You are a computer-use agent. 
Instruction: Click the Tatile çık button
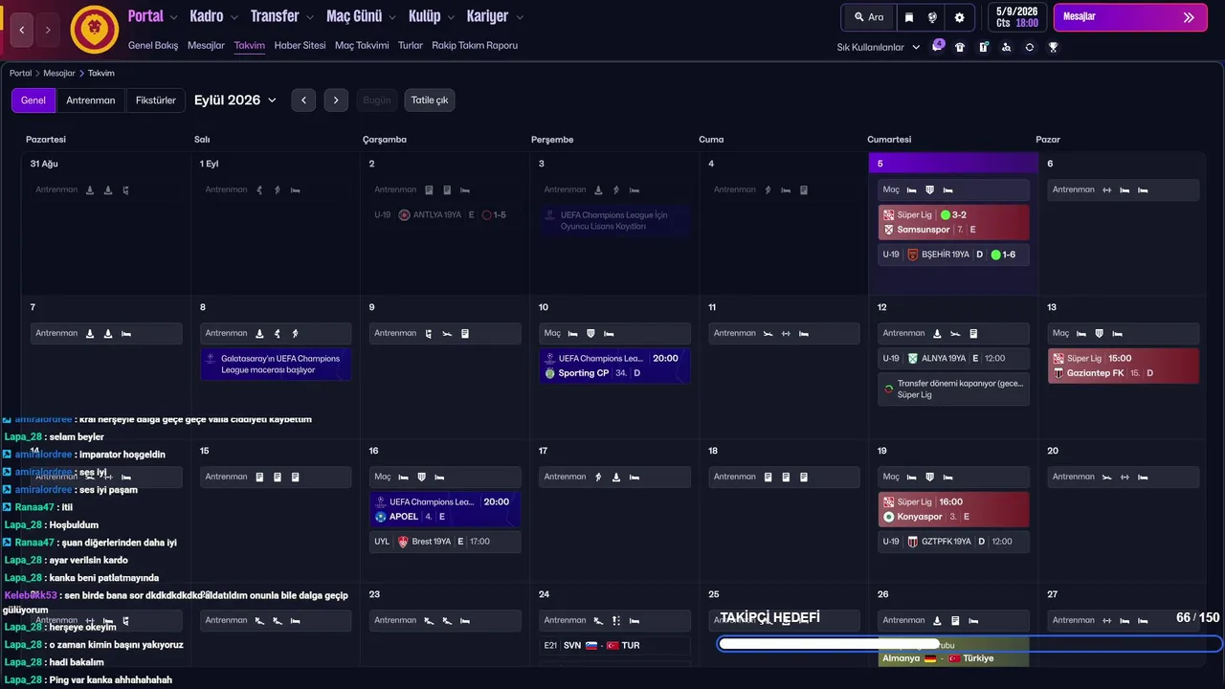click(x=430, y=100)
